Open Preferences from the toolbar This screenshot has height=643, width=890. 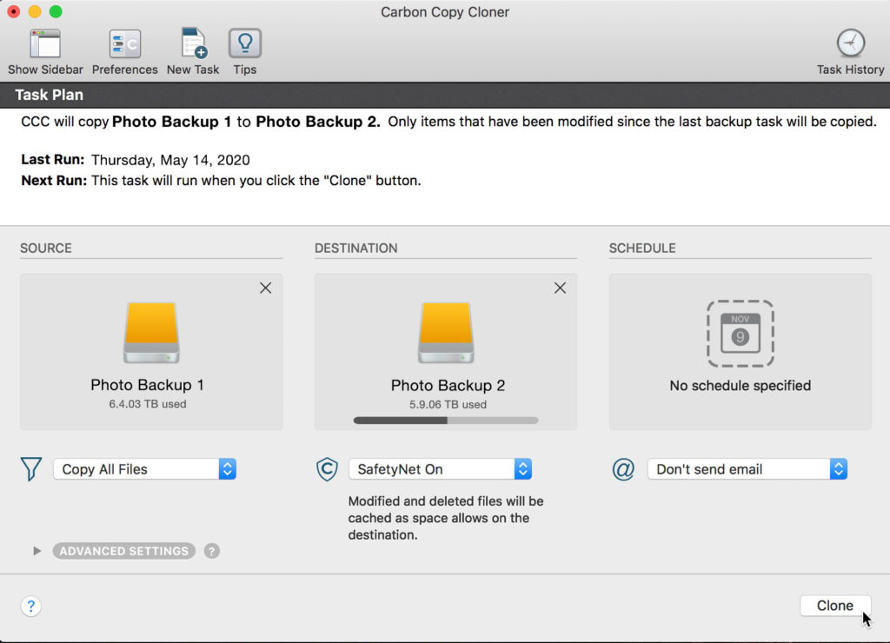tap(124, 44)
